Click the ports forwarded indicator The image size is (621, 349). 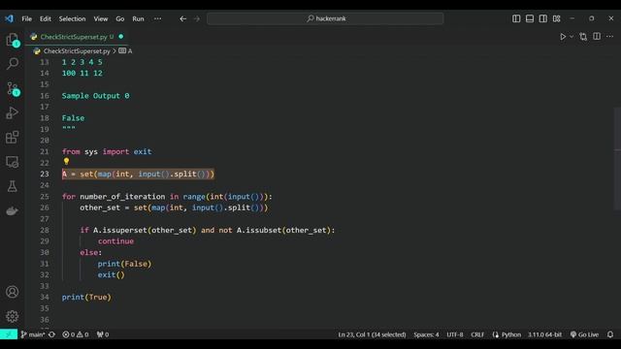[103, 334]
